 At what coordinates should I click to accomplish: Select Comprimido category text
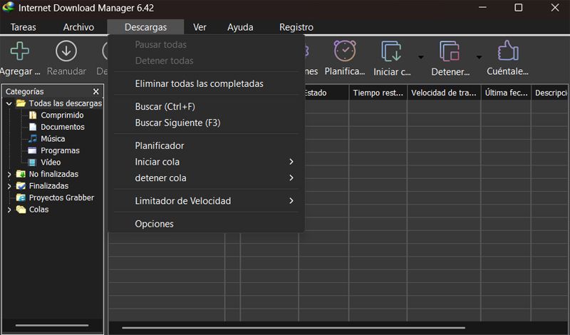click(x=62, y=115)
